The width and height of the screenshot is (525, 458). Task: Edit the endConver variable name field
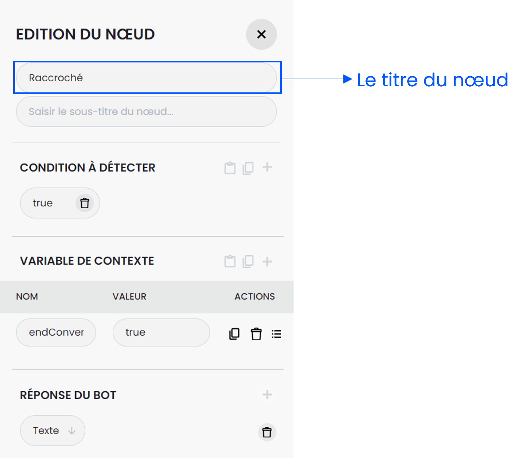click(56, 333)
